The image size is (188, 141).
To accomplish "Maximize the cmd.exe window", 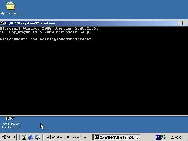I will tap(185, 23).
